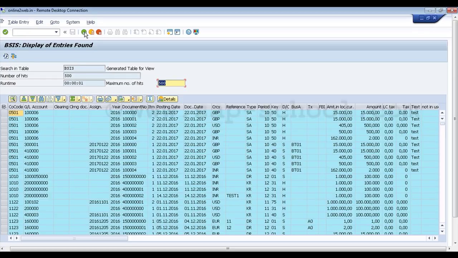This screenshot has width=458, height=258.
Task: Open the Goto menu
Action: pyautogui.click(x=54, y=22)
